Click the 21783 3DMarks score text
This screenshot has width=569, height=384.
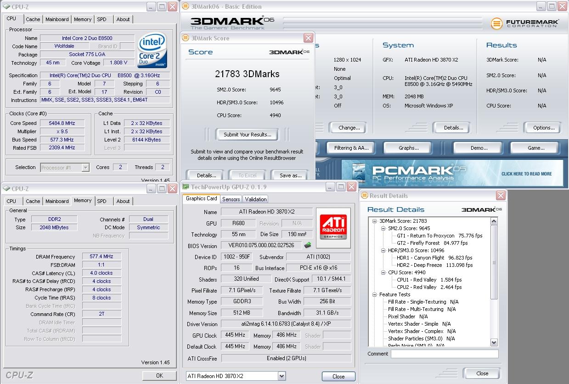(x=247, y=74)
